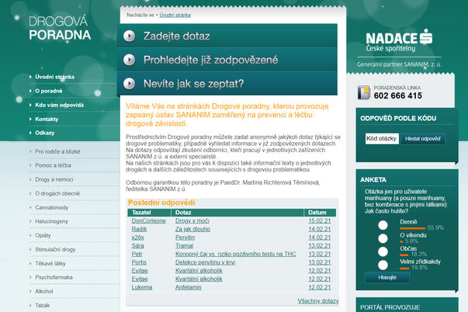Screen dimensions: 468x312
Task: Click arrow icon on Zadejte dotaz banner
Action: point(130,36)
